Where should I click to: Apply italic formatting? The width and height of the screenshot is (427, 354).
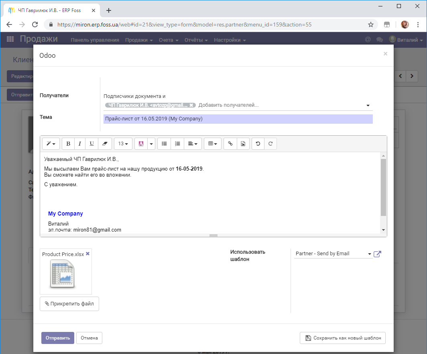click(x=80, y=144)
